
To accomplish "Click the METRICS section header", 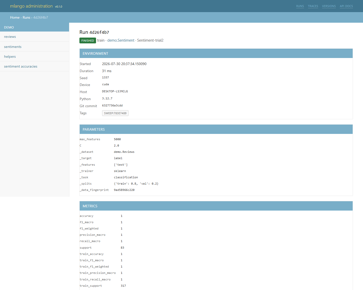I will point(216,206).
